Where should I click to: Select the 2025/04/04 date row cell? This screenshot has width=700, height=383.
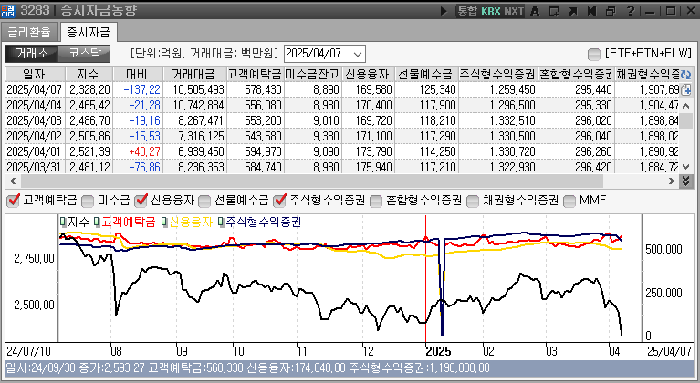(x=35, y=105)
